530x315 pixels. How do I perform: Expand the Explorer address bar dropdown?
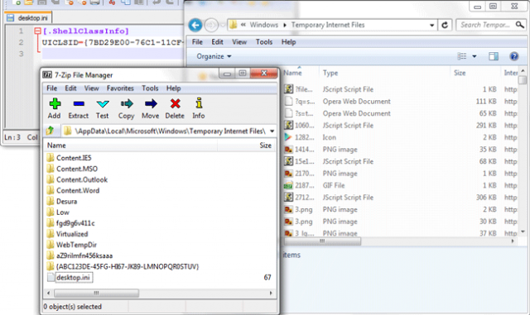[431, 26]
